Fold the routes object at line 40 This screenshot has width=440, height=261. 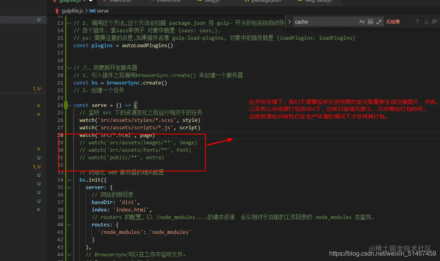[x=69, y=225]
